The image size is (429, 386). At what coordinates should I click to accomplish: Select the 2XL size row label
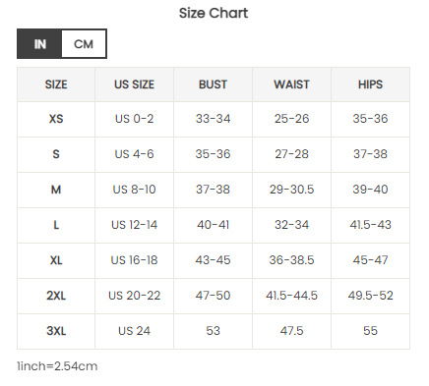[56, 296]
